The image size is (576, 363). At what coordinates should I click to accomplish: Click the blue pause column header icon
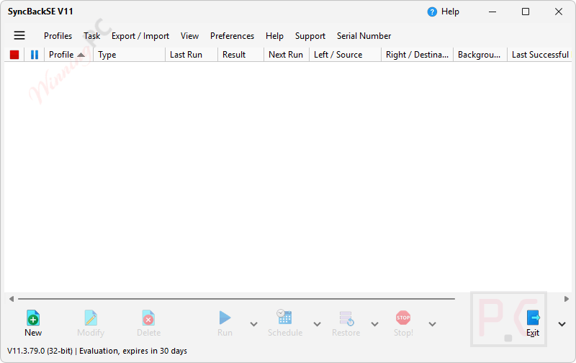point(35,55)
